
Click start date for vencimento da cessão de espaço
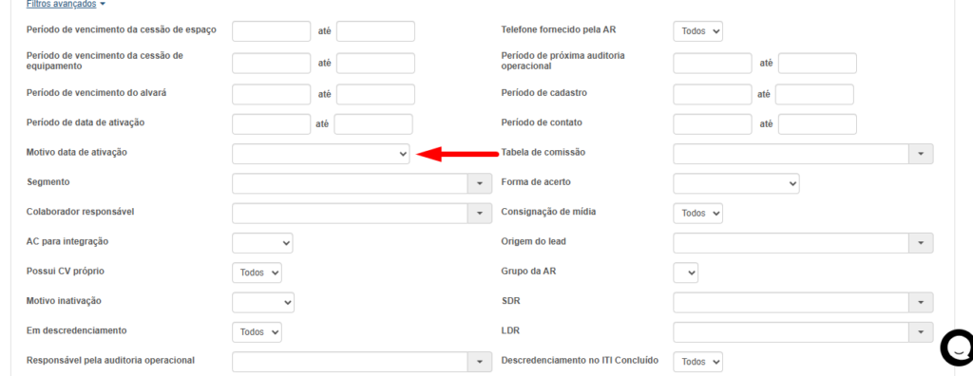tap(271, 31)
